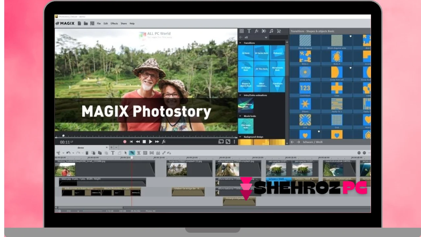This screenshot has width=421, height=237.
Task: Toggle favorite heart on Blinds diagonal wide
Action: pos(351,37)
